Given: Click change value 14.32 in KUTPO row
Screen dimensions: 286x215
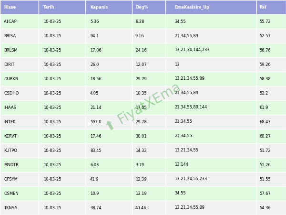Looking at the screenshot, I should coord(141,150).
